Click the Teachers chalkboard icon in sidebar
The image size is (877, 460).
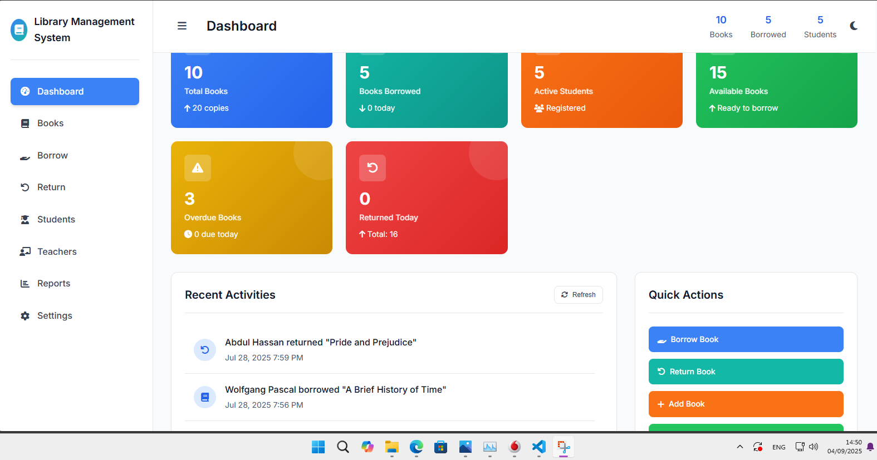point(25,252)
